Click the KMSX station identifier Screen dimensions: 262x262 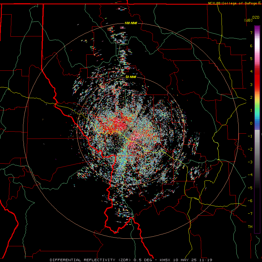tap(166, 260)
